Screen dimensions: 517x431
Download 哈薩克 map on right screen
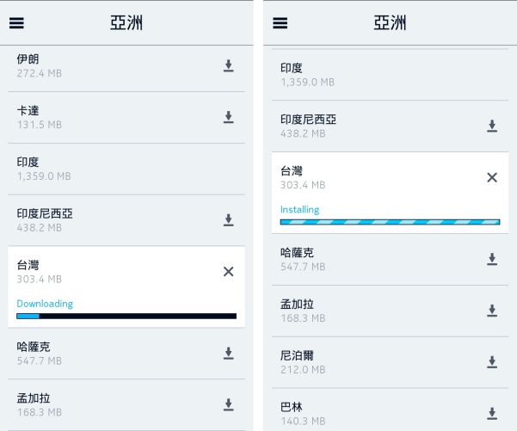[x=492, y=259]
